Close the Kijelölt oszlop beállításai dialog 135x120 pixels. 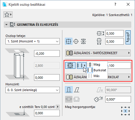pyautogui.click(x=128, y=4)
